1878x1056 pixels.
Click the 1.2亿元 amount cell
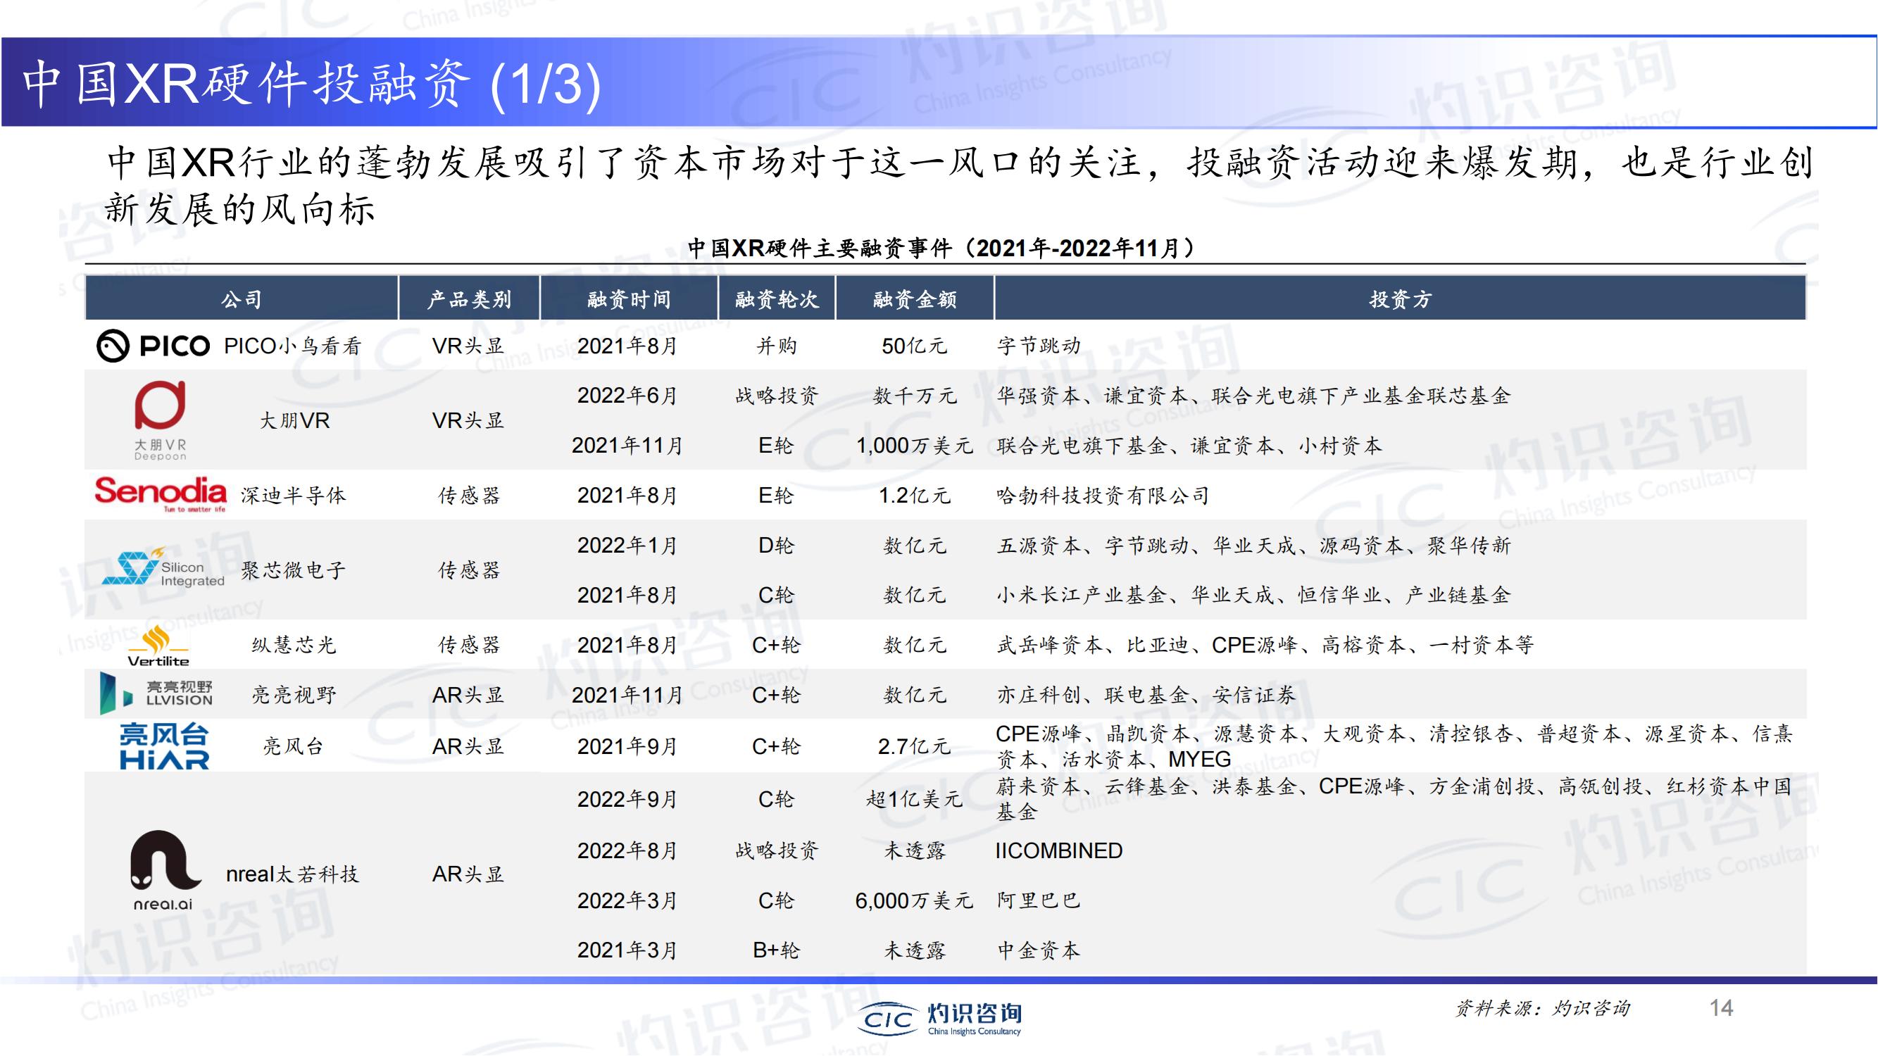pyautogui.click(x=914, y=496)
